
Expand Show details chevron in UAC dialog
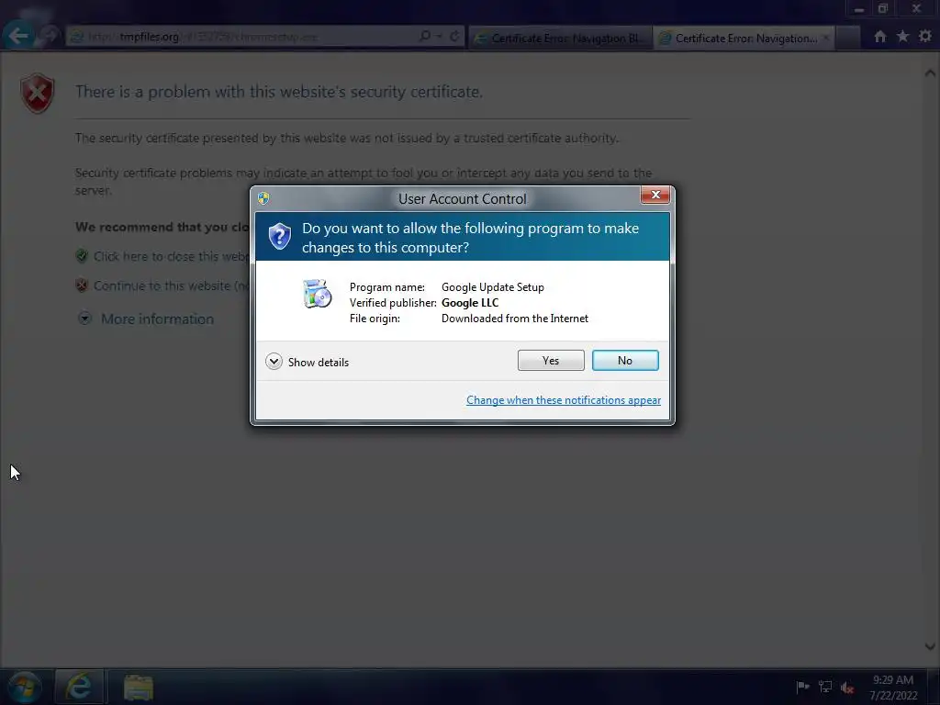click(x=274, y=362)
